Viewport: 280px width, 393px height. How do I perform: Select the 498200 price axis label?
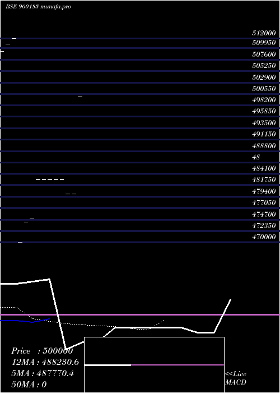coord(264,100)
